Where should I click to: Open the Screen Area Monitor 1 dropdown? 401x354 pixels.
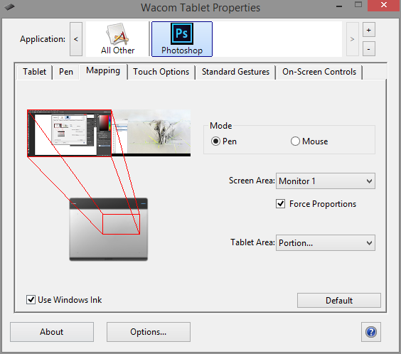click(326, 181)
